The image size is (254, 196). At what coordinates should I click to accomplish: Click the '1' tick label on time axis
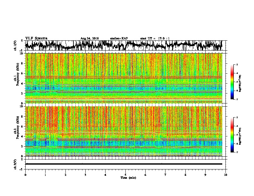(45, 175)
